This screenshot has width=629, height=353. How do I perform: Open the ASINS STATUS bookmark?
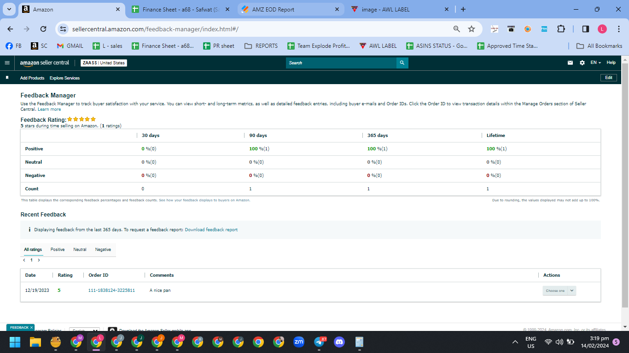click(437, 46)
